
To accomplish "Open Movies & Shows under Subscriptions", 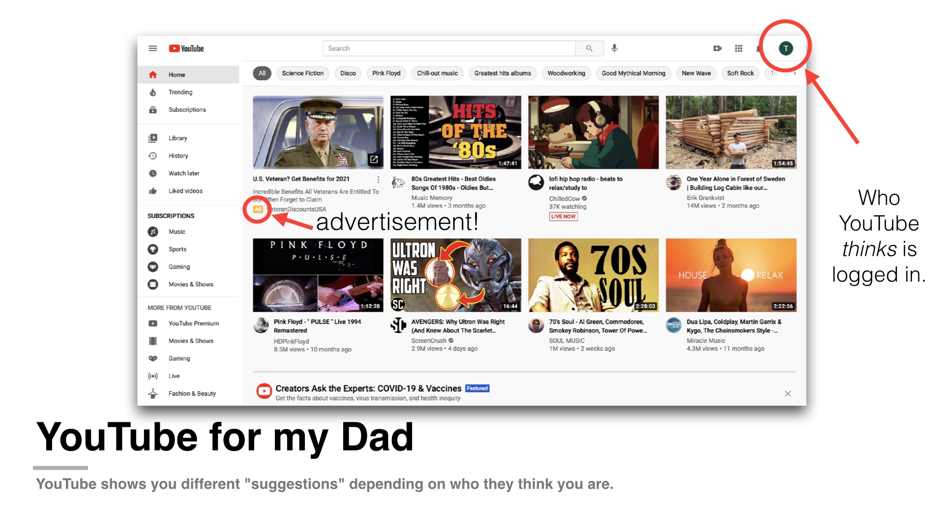I will 189,284.
